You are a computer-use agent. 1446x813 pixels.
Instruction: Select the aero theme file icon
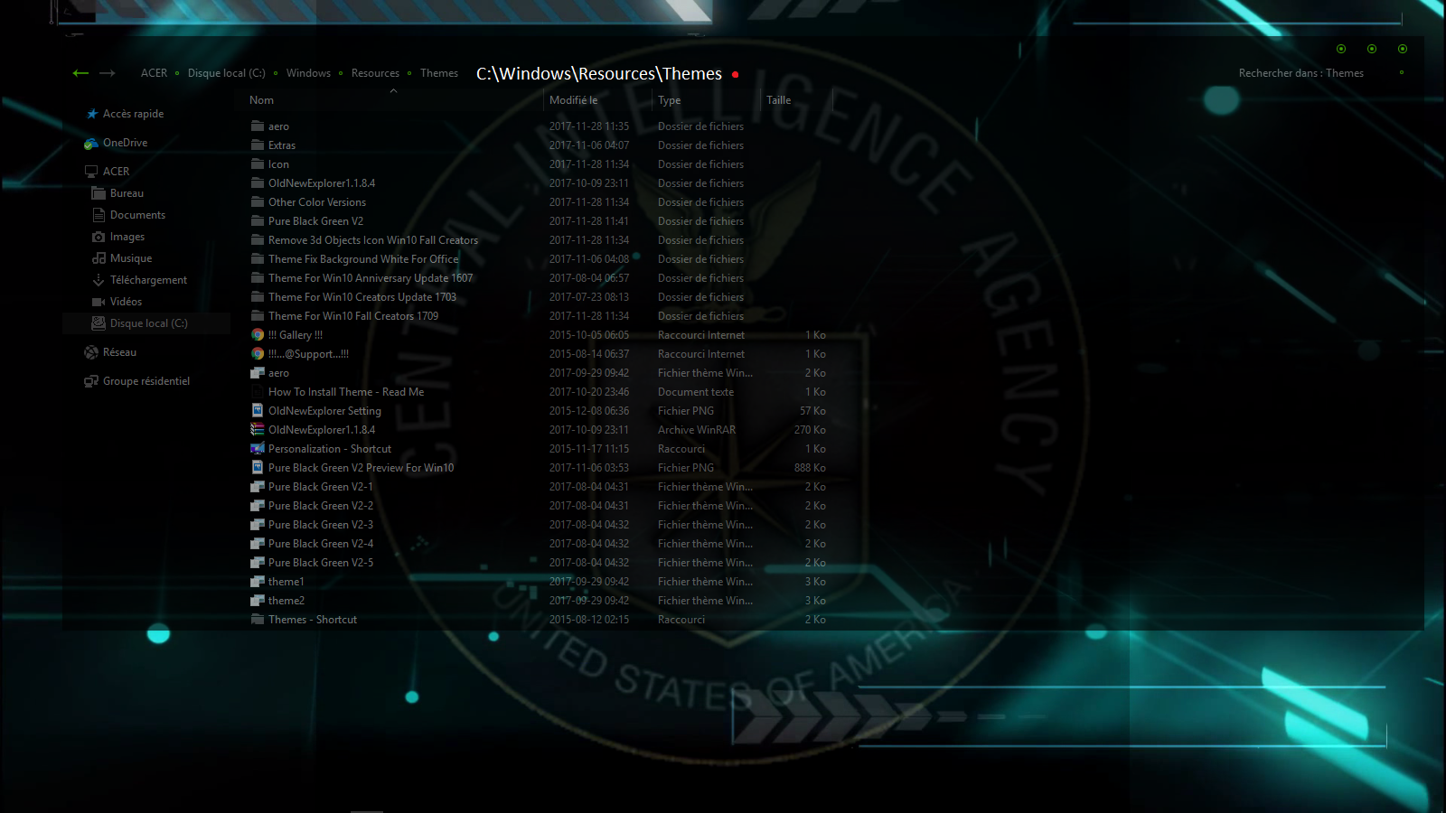(x=258, y=373)
